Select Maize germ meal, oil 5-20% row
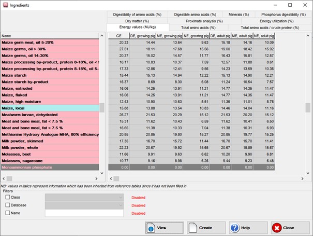 [x=50, y=43]
